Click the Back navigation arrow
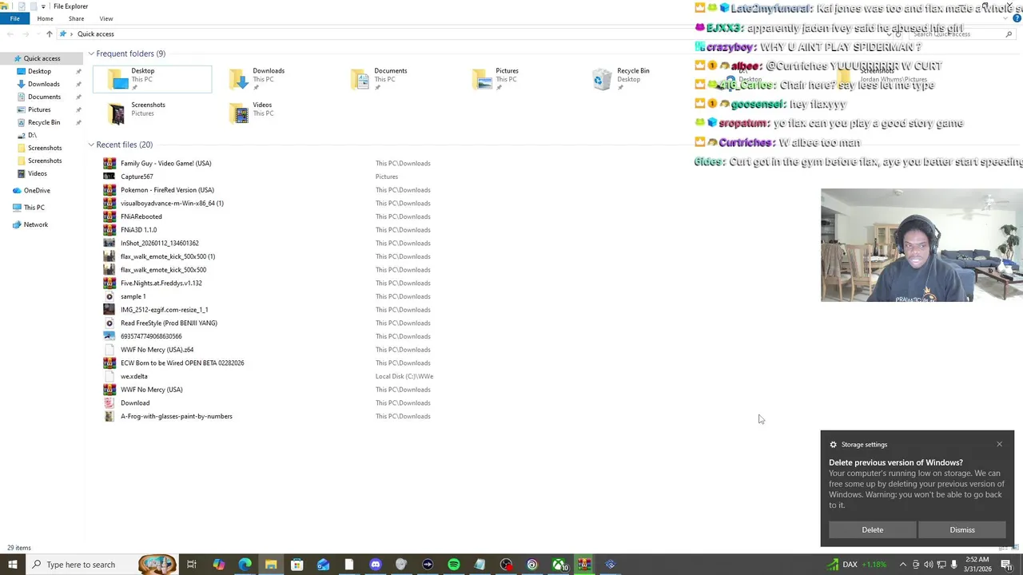 [10, 34]
